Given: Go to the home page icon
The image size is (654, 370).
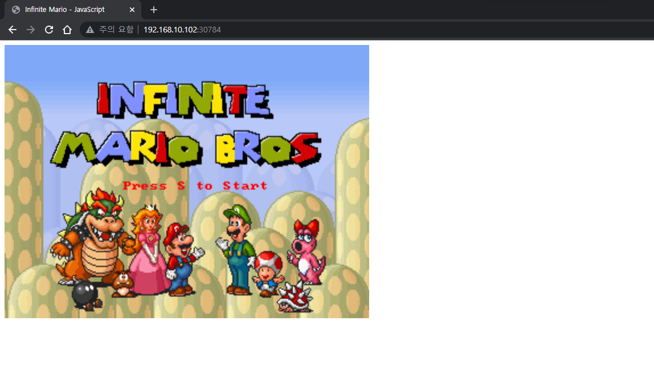Looking at the screenshot, I should pos(67,30).
